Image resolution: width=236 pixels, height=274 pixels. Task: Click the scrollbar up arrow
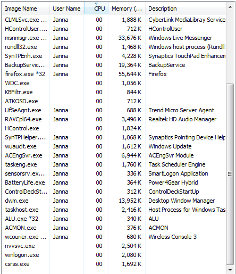pyautogui.click(x=230, y=7)
